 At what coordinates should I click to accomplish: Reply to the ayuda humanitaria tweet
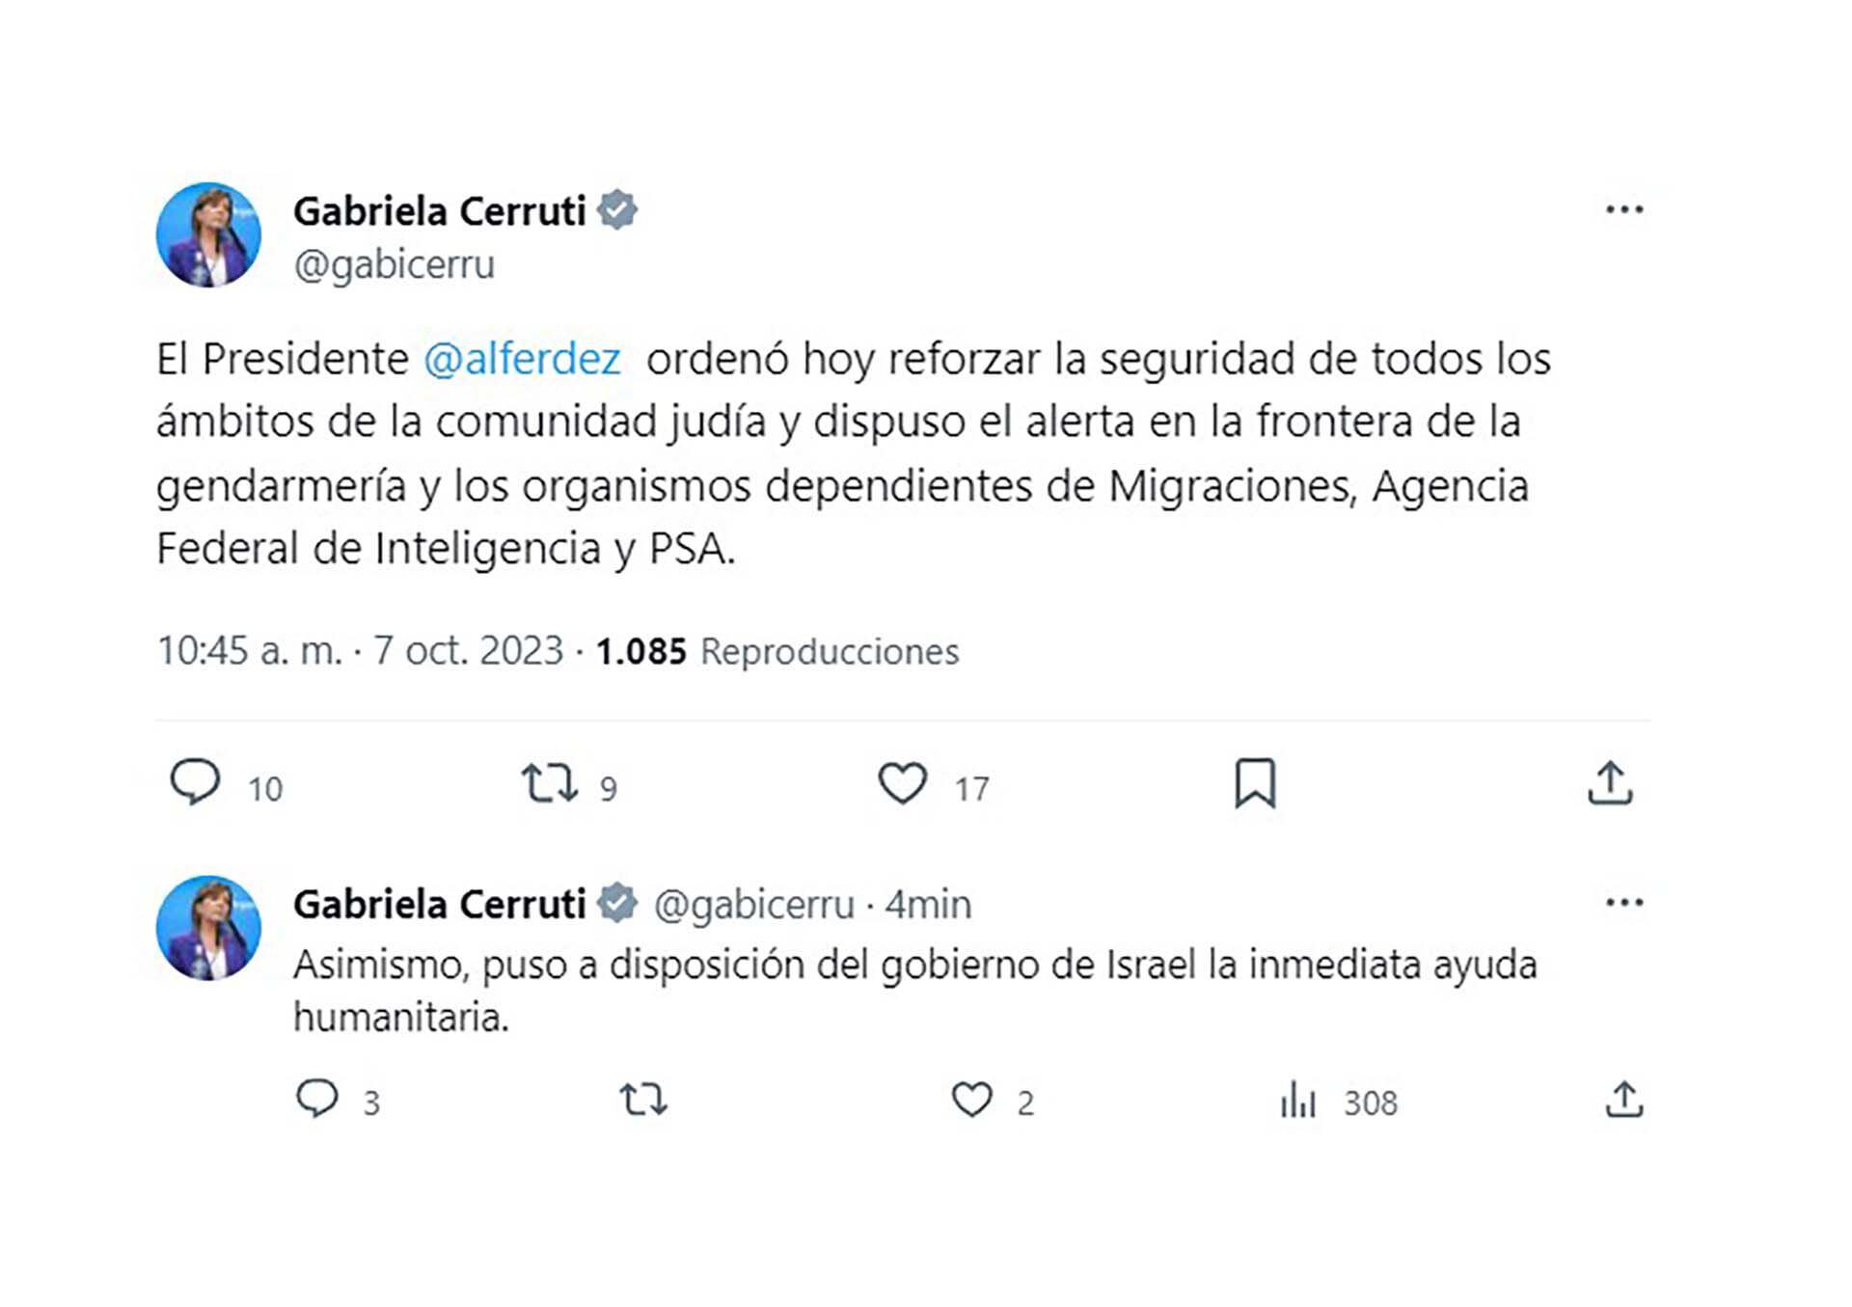[317, 1100]
